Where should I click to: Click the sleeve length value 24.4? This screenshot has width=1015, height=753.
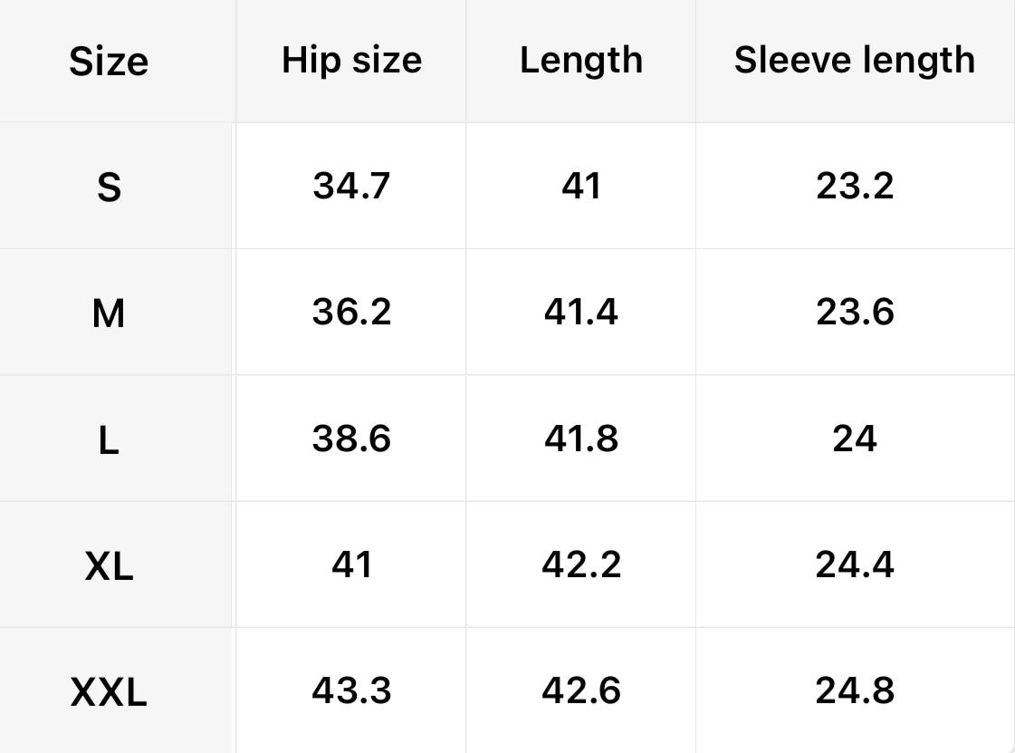tap(855, 565)
